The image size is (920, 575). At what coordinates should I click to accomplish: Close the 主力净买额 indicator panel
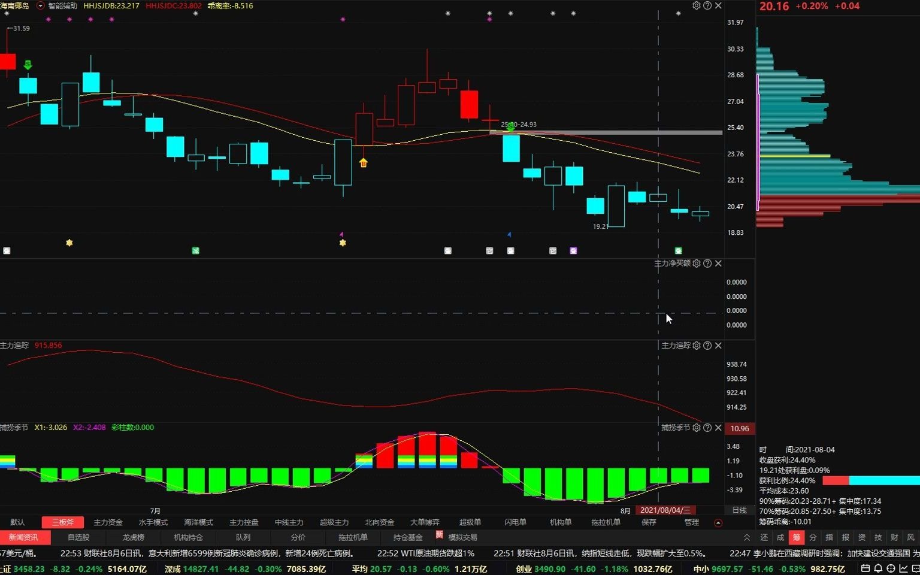click(x=718, y=264)
